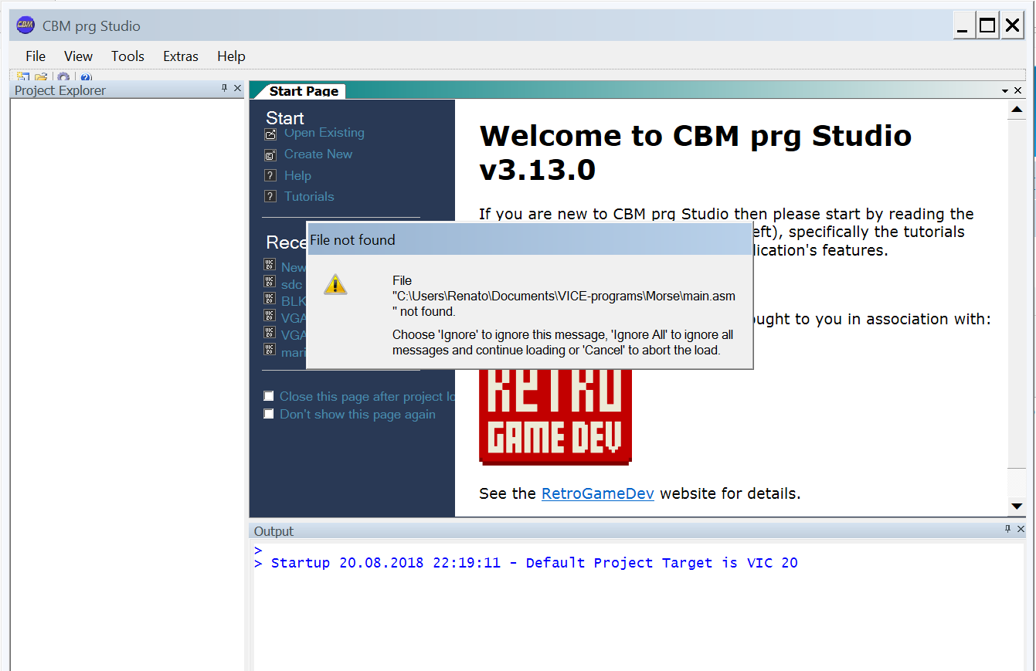Click the open-folder toolbar icon
The width and height of the screenshot is (1036, 671).
[41, 77]
